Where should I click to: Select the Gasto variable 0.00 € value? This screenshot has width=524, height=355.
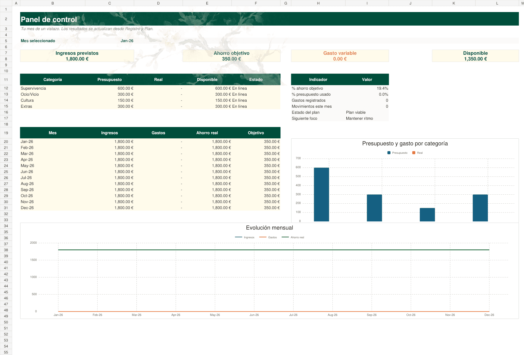(340, 59)
